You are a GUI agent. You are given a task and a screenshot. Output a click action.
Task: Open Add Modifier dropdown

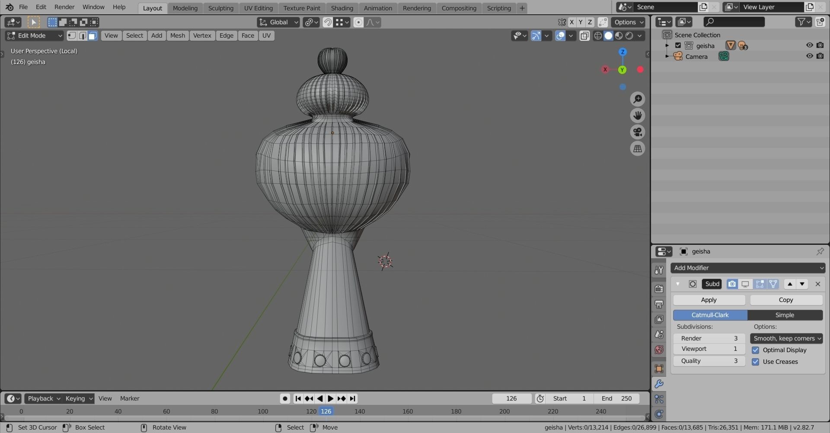pos(748,268)
